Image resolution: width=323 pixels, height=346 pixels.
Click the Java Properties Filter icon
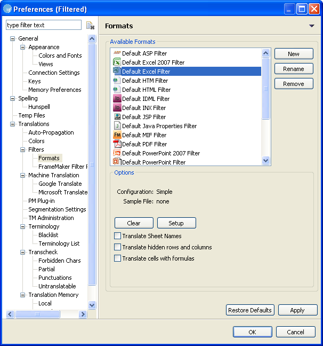pos(117,125)
